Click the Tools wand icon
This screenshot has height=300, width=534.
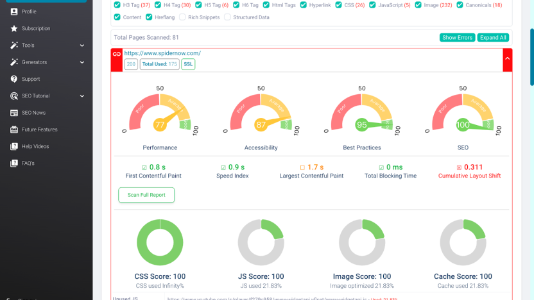[14, 46]
